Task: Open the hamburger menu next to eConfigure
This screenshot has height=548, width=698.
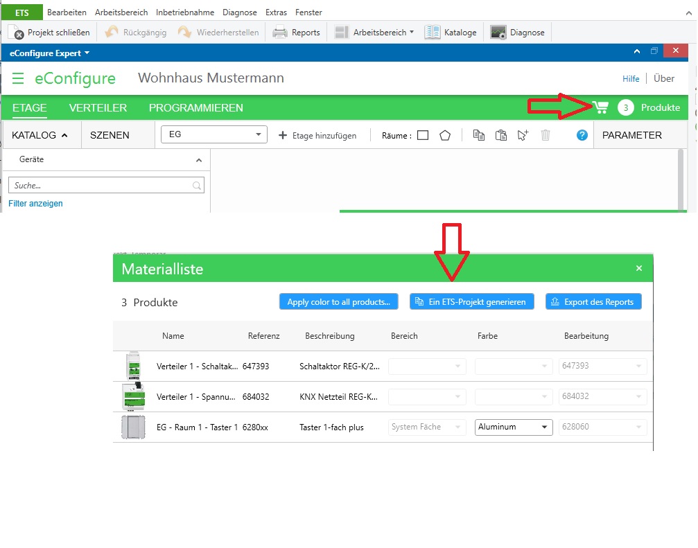Action: point(18,78)
